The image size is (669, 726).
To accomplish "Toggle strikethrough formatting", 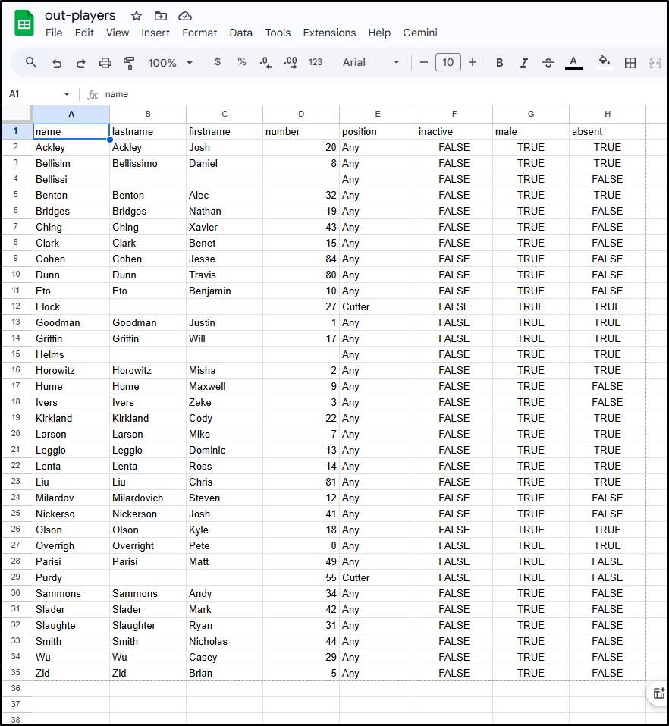I will [x=548, y=63].
